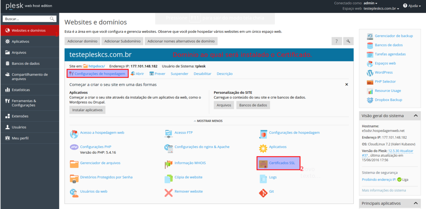Viewport: 426px width, 209px height.
Task: Click the 12.5.30 Atualizar #37 link
Action: [x=387, y=153]
